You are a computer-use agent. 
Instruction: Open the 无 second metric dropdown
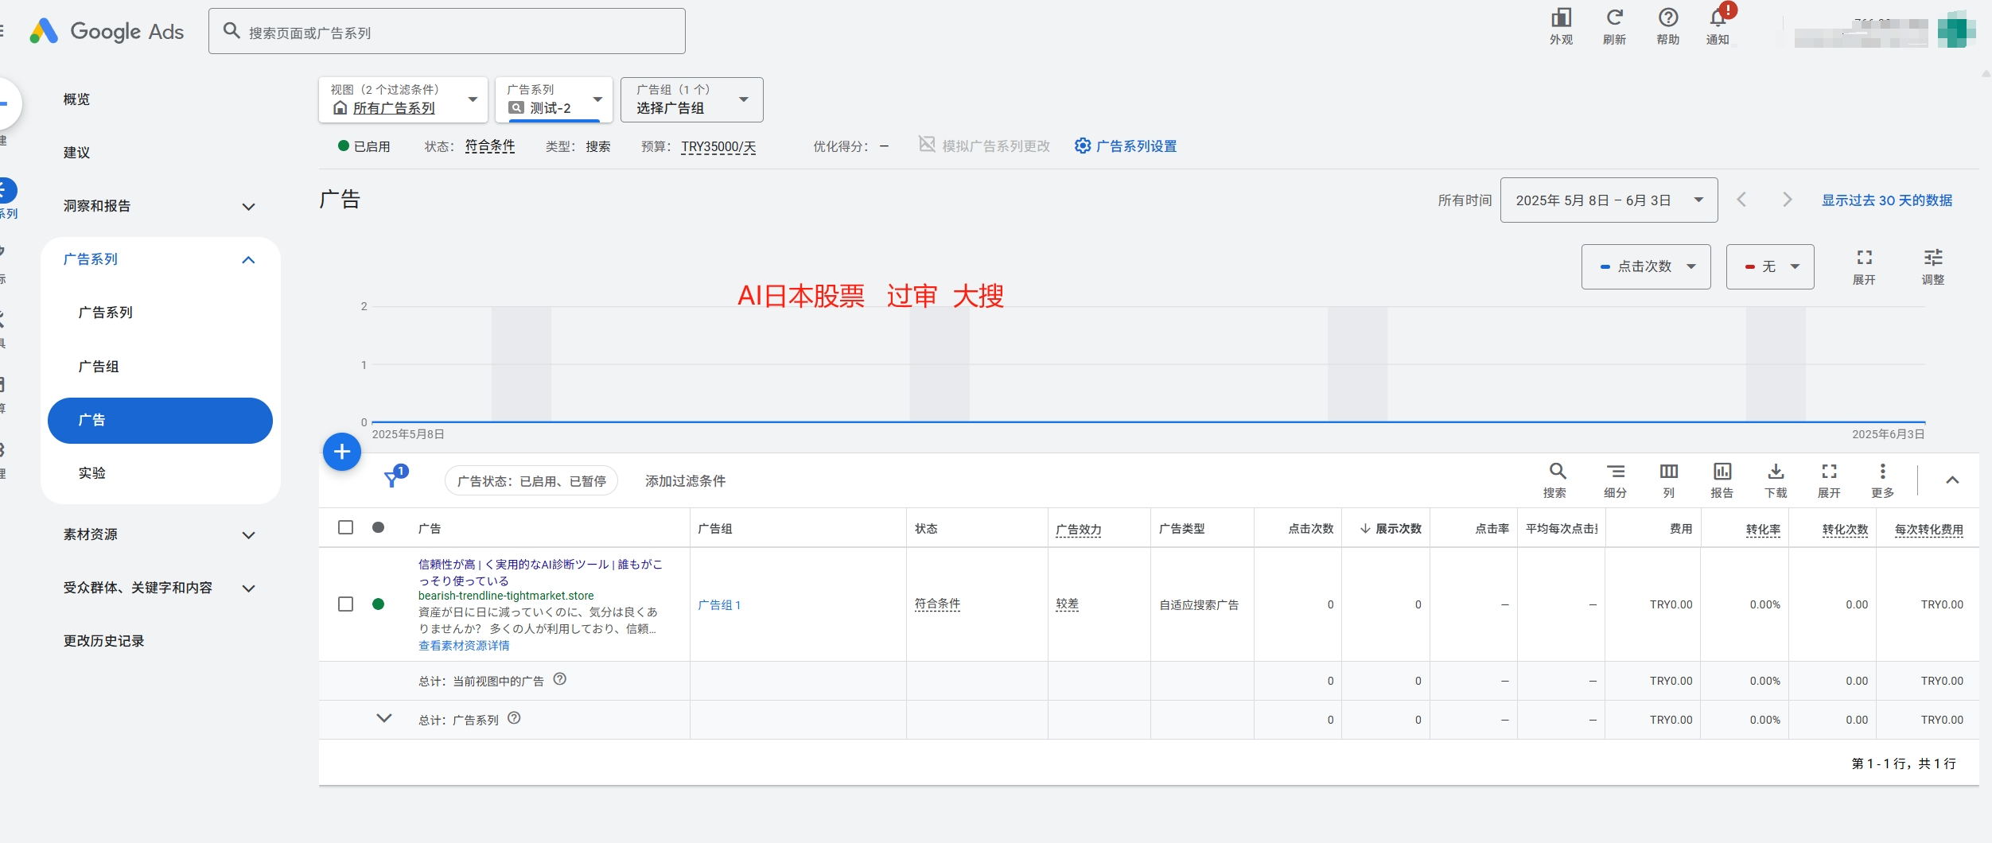click(x=1770, y=266)
